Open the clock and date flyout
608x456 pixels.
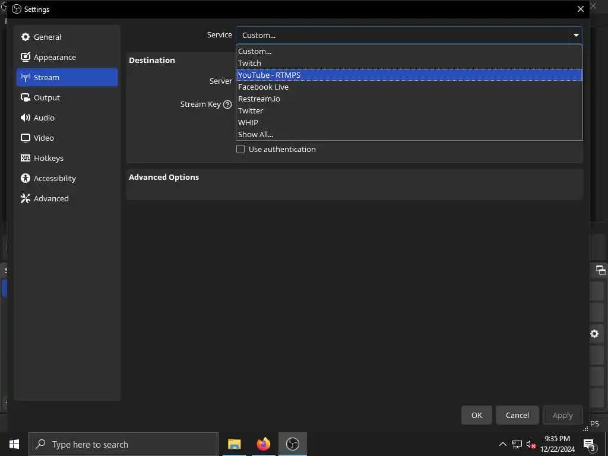(x=558, y=444)
